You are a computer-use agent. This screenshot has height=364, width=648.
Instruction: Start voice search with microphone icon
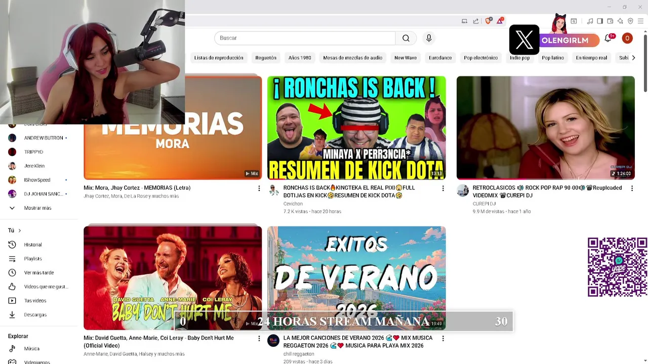(429, 38)
